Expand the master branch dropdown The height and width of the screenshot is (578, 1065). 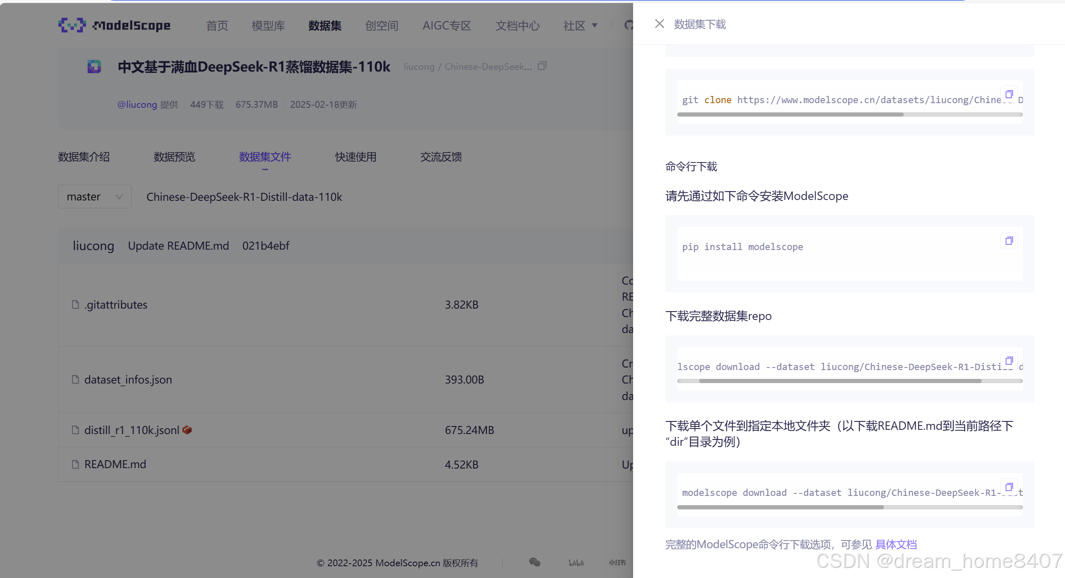(95, 197)
